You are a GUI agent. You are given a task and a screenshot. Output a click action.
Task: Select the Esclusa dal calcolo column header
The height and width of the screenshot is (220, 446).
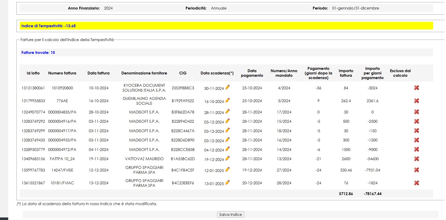pos(400,73)
